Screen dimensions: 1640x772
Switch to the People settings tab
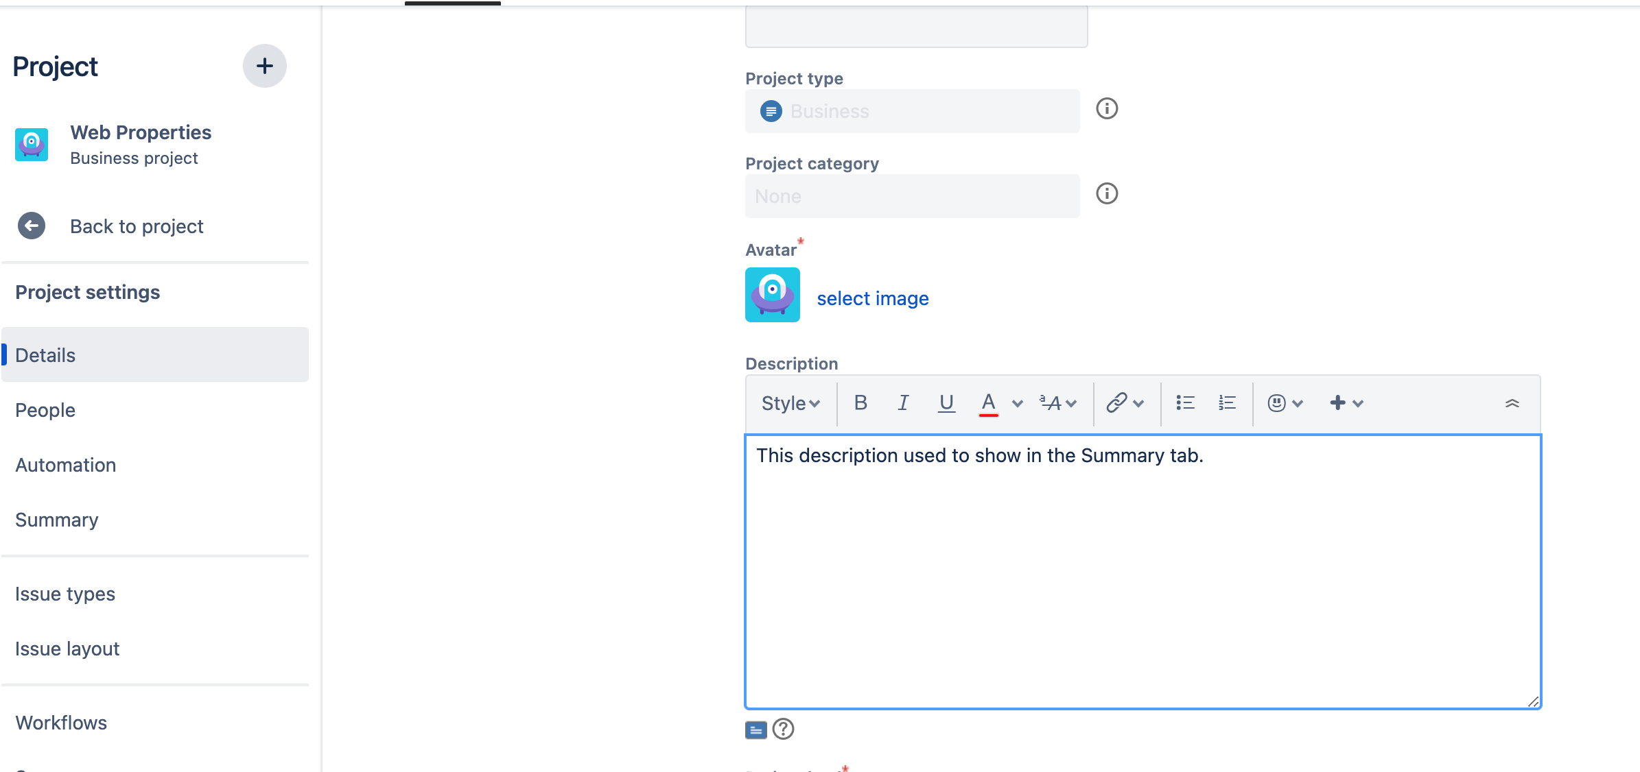[x=45, y=410]
